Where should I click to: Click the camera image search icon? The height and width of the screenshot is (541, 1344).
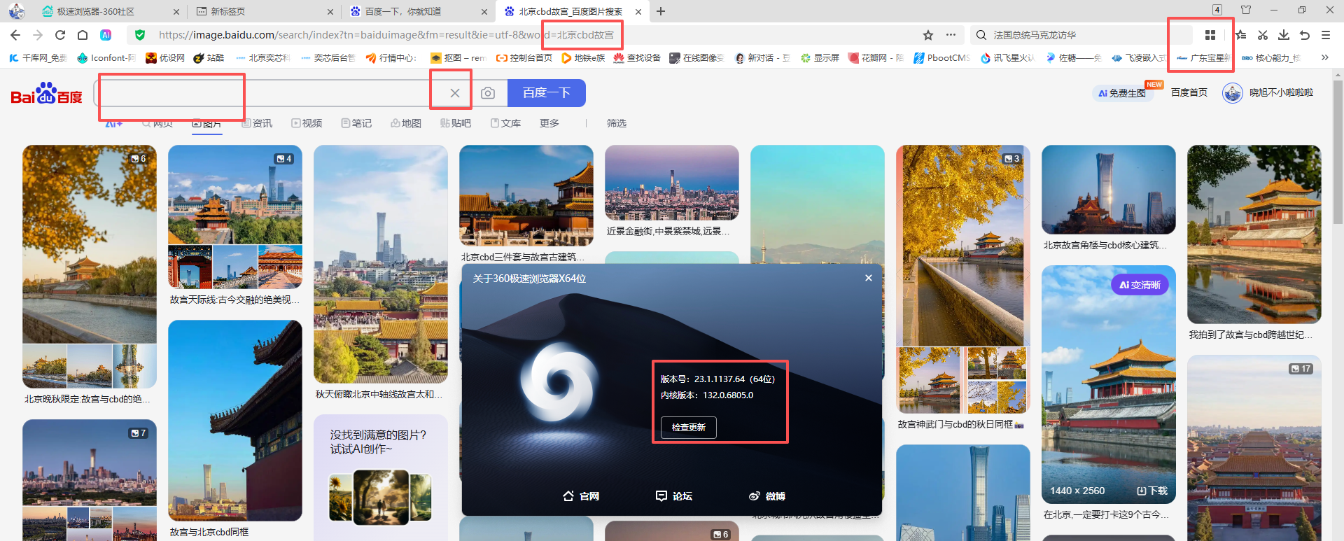(488, 93)
